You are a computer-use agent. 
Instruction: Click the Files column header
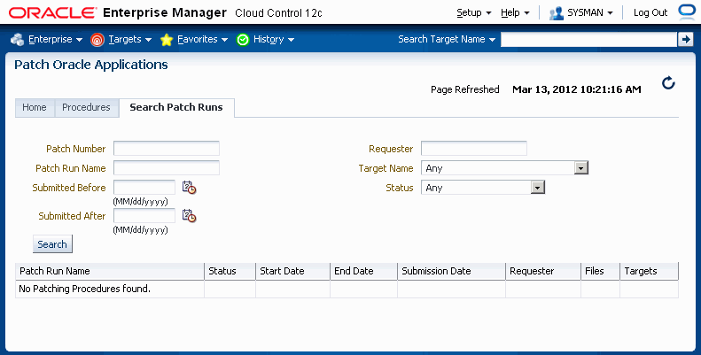point(600,271)
